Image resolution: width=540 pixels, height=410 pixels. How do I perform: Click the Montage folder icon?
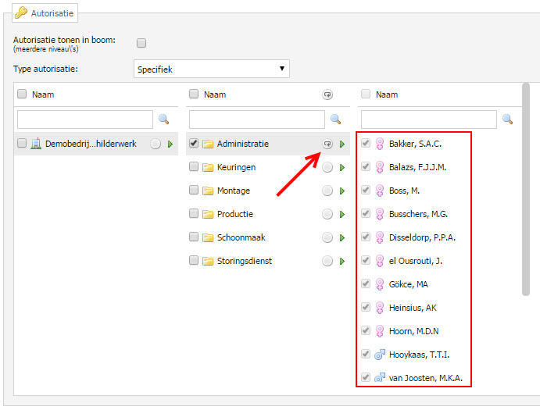(208, 191)
